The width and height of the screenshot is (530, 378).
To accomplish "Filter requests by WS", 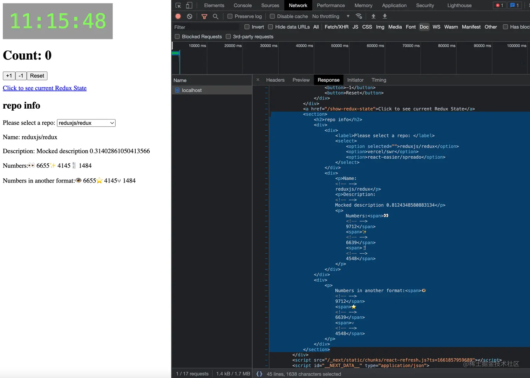I will pyautogui.click(x=436, y=27).
